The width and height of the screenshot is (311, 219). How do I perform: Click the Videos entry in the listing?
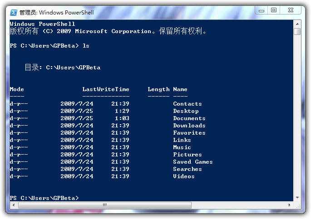[184, 176]
